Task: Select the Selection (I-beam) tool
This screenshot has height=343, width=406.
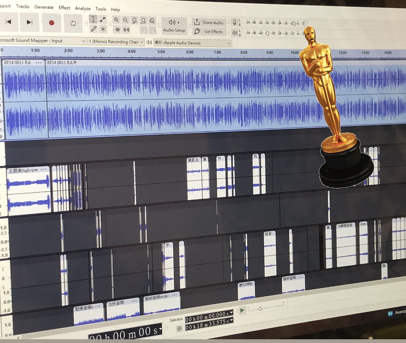Action: click(93, 19)
